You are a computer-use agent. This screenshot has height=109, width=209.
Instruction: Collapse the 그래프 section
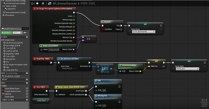tap(1, 37)
